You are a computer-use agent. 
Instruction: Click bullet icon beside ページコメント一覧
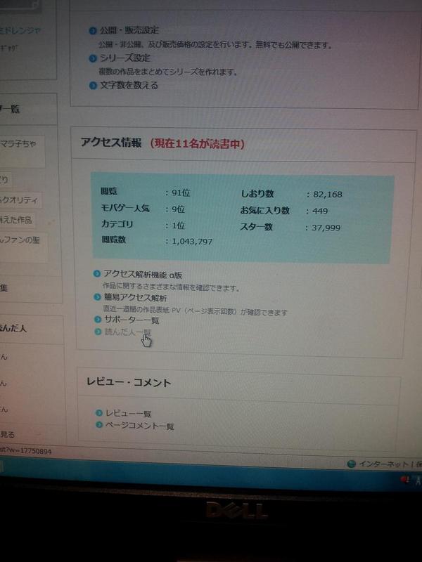coord(99,425)
